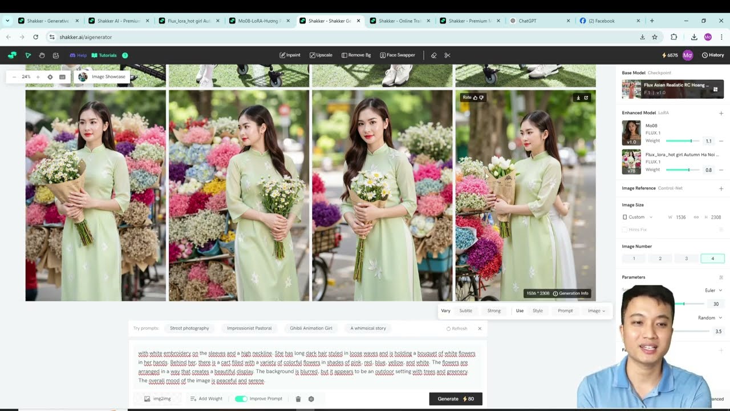730x411 pixels.
Task: Click the Chrome downloads icon
Action: pos(694,37)
